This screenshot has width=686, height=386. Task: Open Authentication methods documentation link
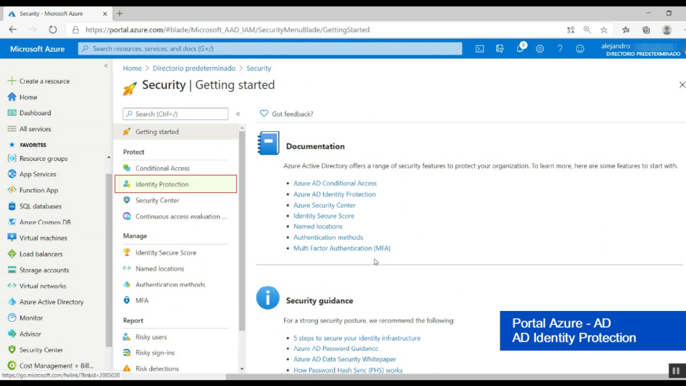pyautogui.click(x=328, y=237)
